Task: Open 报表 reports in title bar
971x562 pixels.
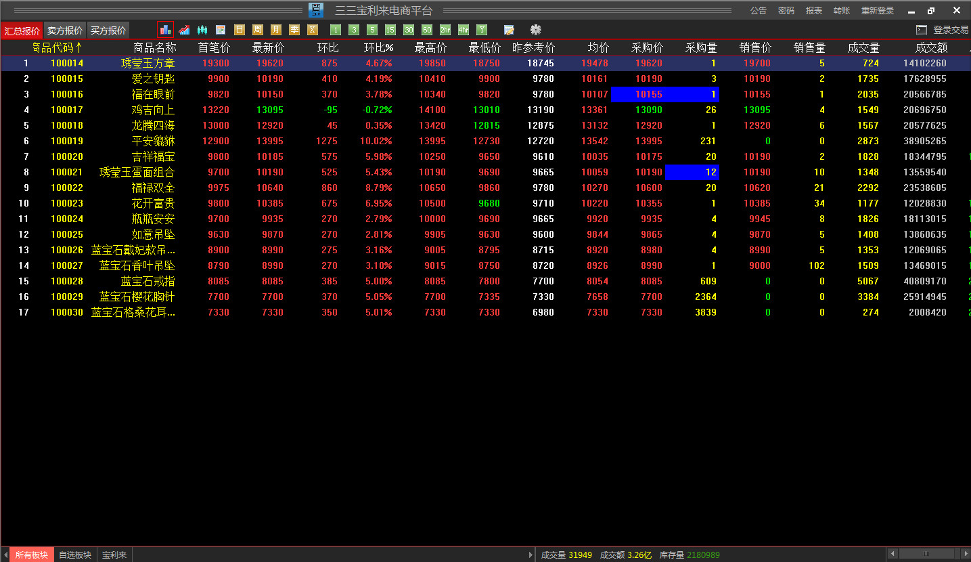Action: [x=814, y=11]
